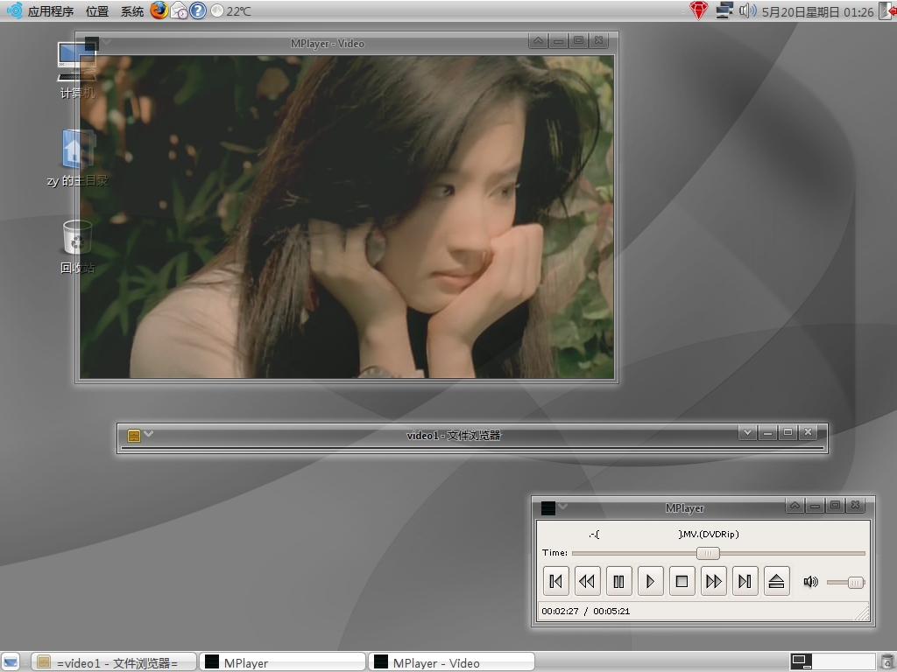Stop playback in MPlayer
Screen dimensions: 897x672
[682, 581]
